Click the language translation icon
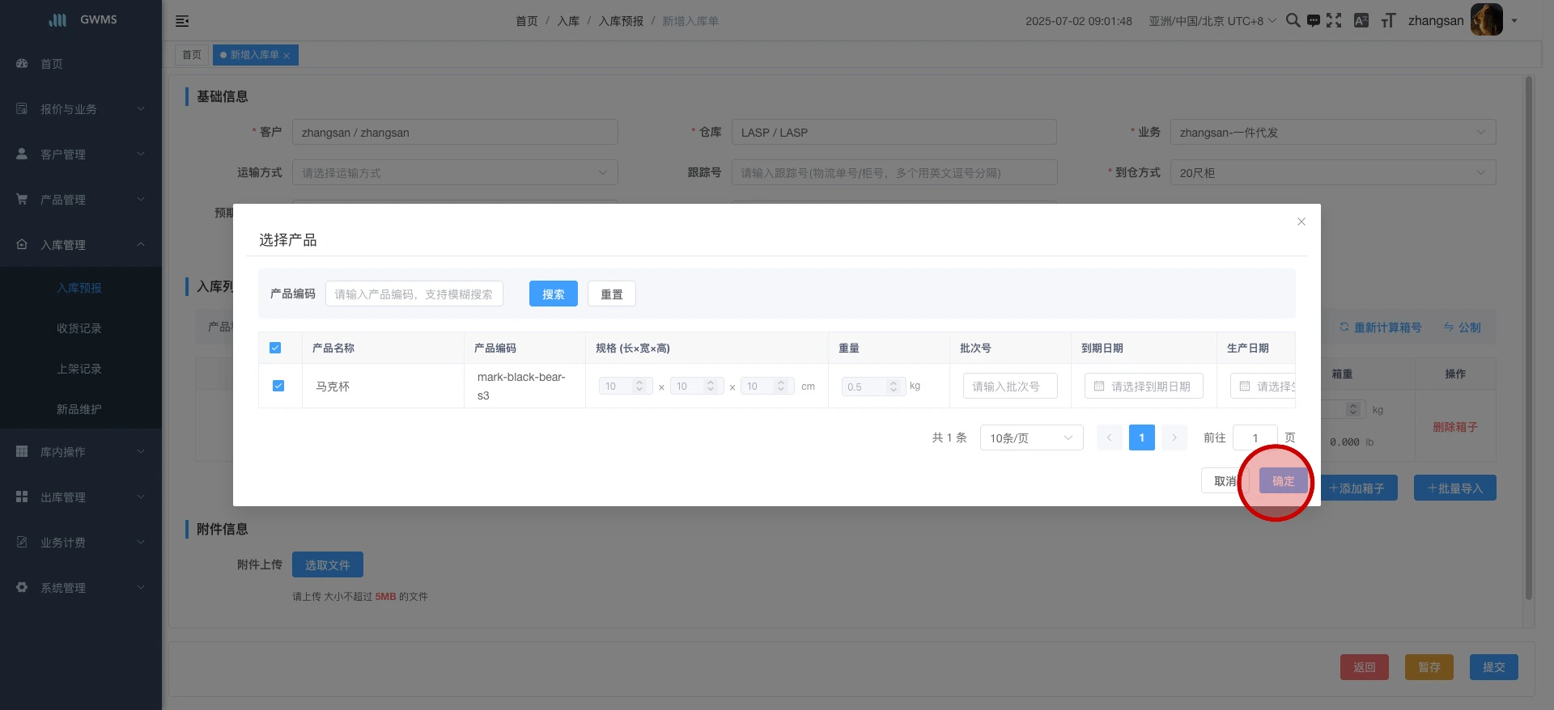Screen dimensions: 1554x710 pos(1361,20)
